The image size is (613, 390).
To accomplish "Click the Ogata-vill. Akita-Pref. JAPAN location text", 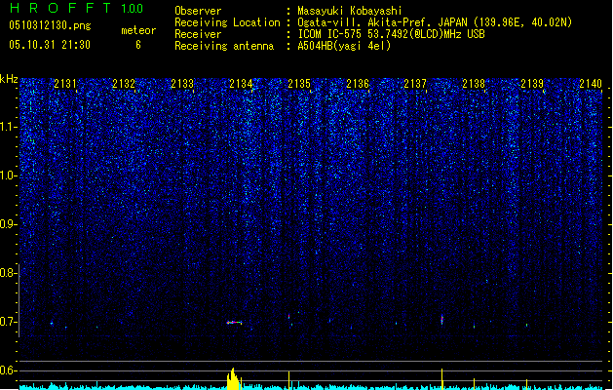I will (x=435, y=22).
